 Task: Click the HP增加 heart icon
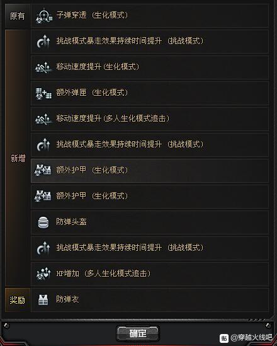pyautogui.click(x=43, y=274)
